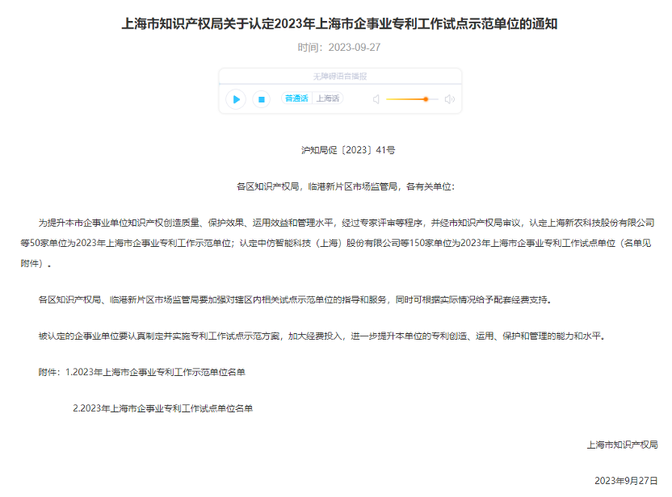The image size is (672, 497).
Task: Click document number 沪知局促〔2023〕41号
Action: [x=348, y=150]
